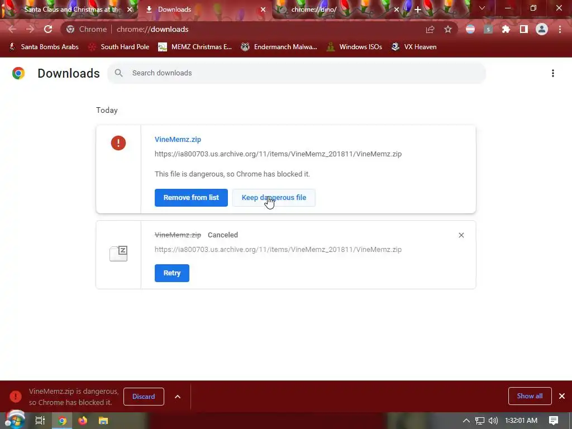
Task: Open File Explorer from the taskbar
Action: click(103, 421)
